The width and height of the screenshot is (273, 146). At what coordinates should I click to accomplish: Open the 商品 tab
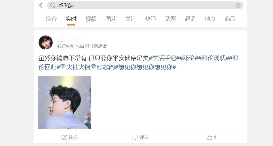pyautogui.click(x=230, y=19)
